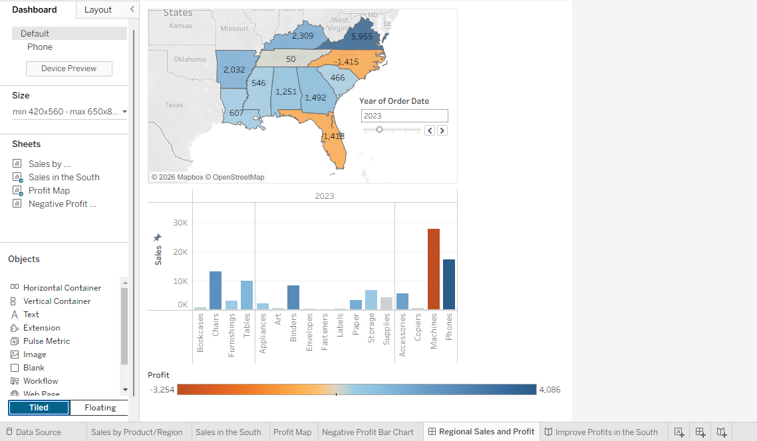Click the Device Preview button
757x441 pixels.
[x=69, y=69]
